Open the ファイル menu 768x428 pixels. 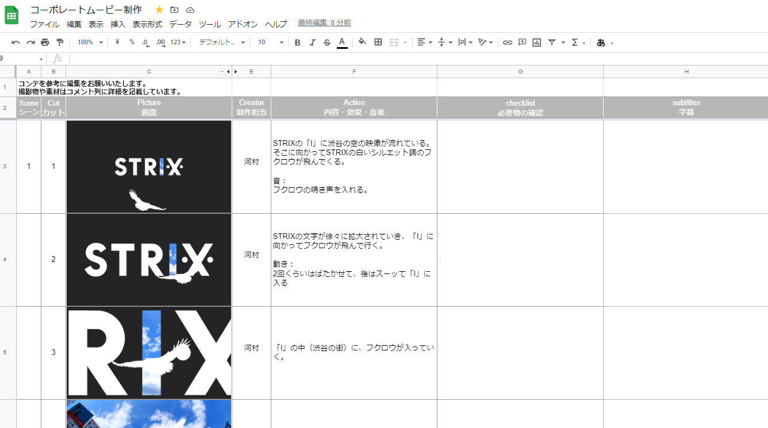(x=44, y=24)
